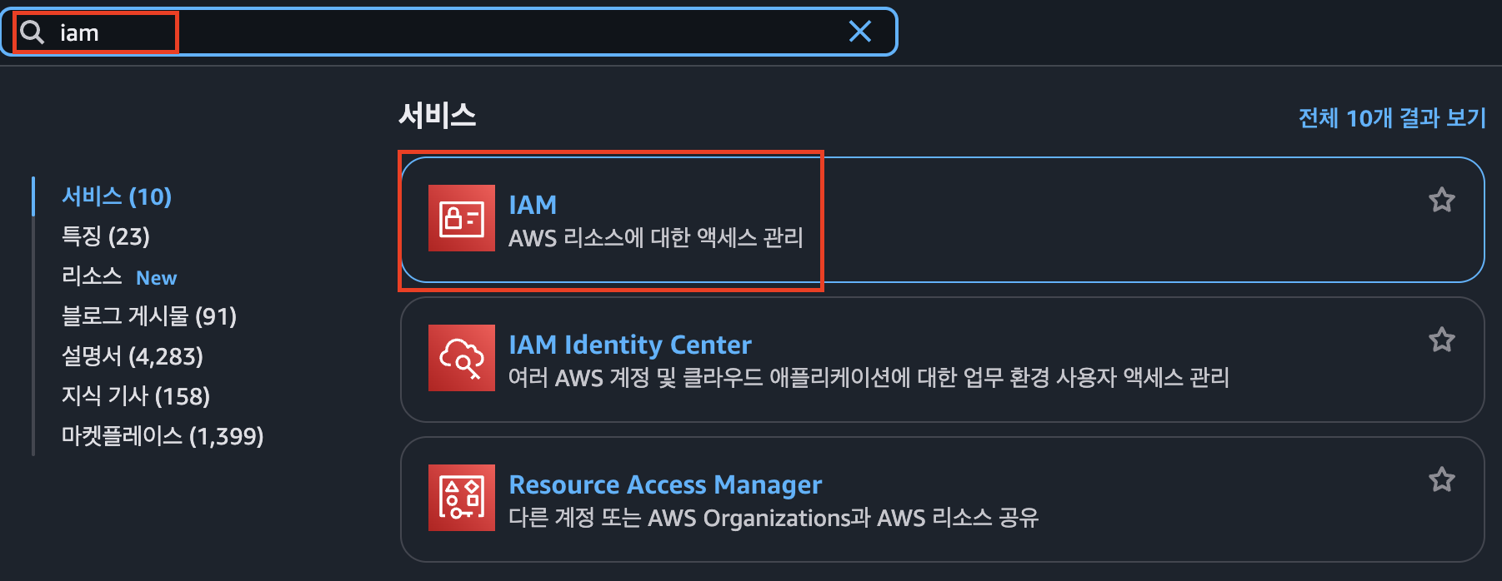Open the IAM Identity Center icon
Viewport: 1502px width, 581px height.
click(x=461, y=358)
